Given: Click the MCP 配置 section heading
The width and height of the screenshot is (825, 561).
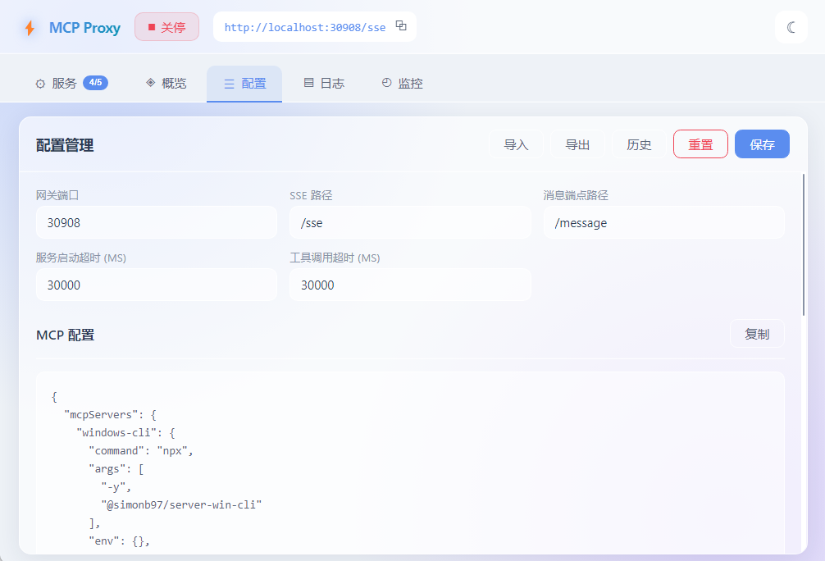Looking at the screenshot, I should (66, 335).
